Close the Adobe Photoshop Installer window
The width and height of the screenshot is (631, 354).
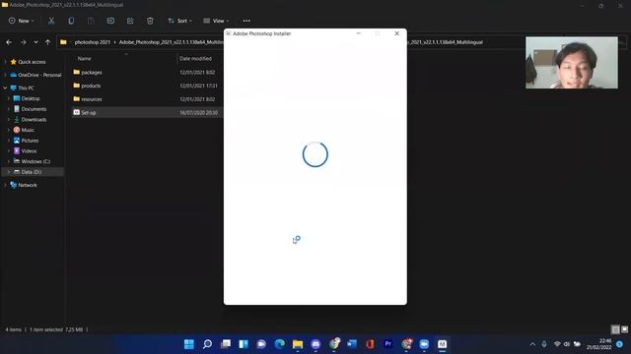pos(396,33)
